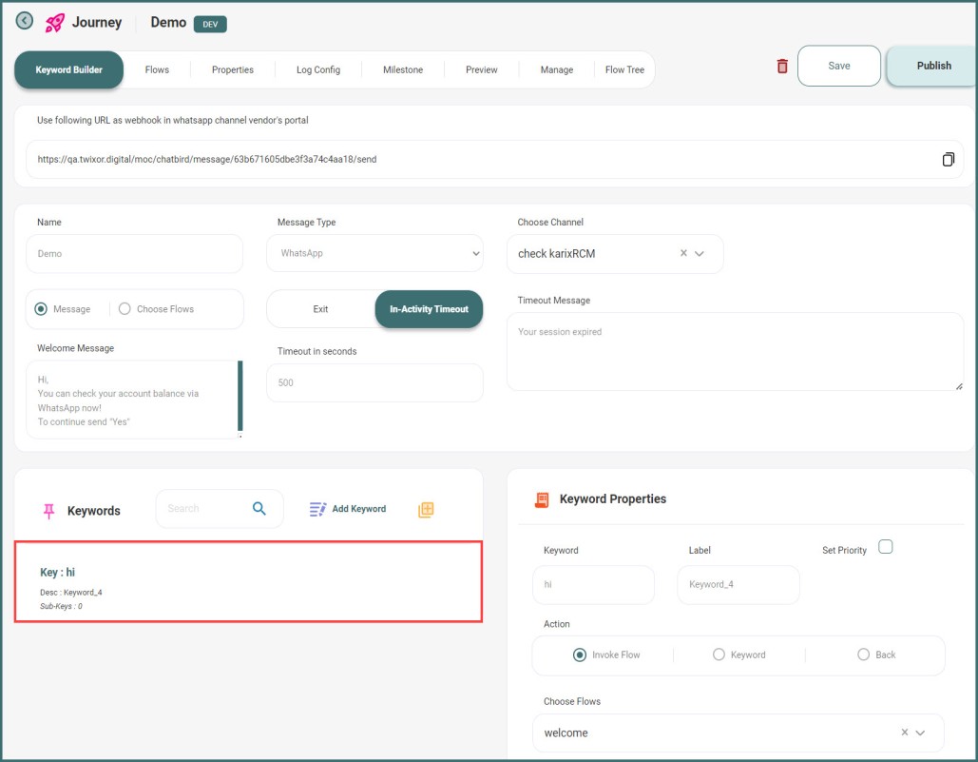Expand the Choose Channel dropdown arrow
The image size is (978, 762).
click(x=700, y=254)
